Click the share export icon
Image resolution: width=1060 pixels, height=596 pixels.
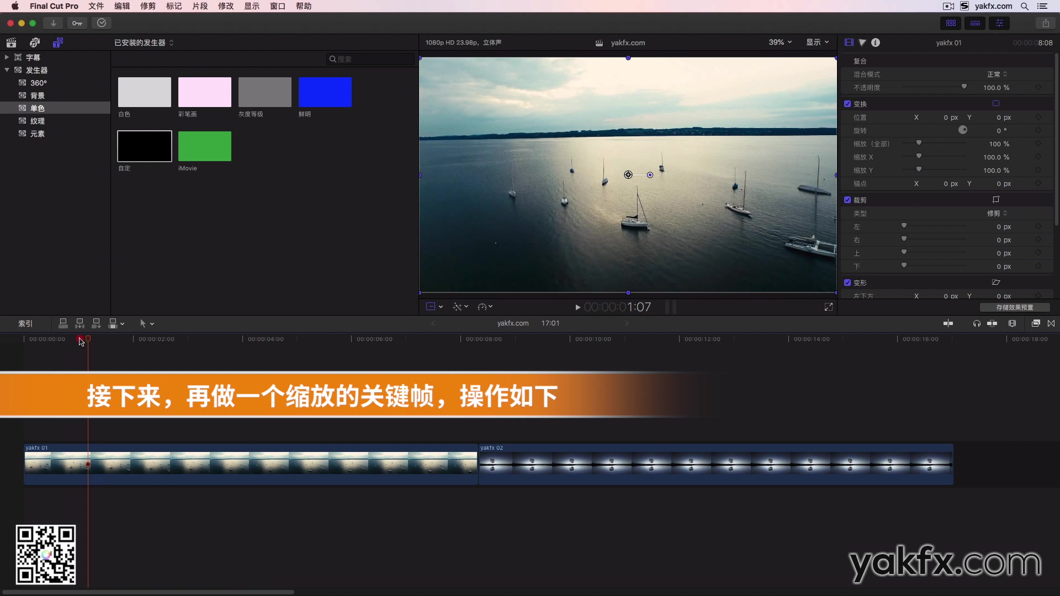click(x=1046, y=23)
